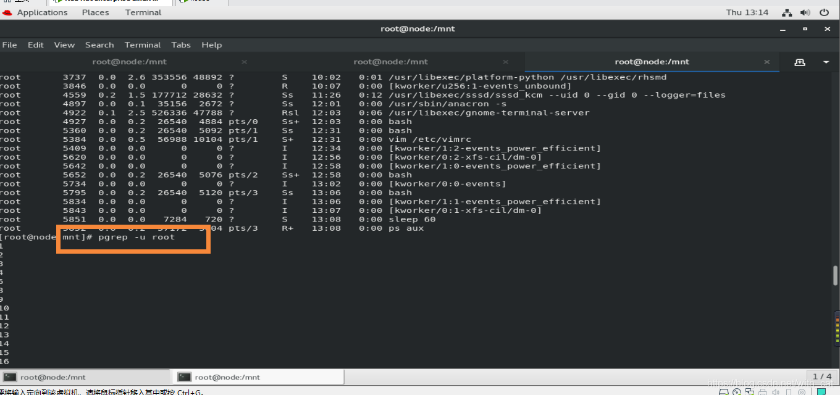Click the root@node:/mnt window title
The width and height of the screenshot is (840, 395).
coord(418,29)
